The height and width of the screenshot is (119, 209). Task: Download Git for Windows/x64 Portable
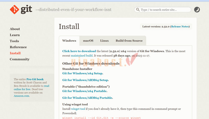click(84, 91)
